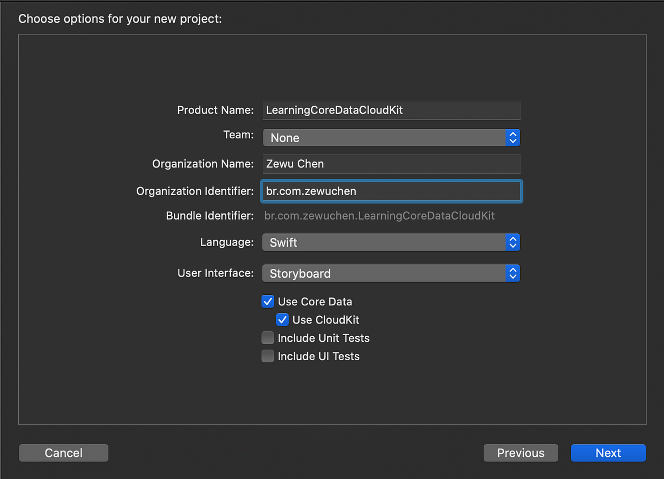Enable Include Unit Tests
664x479 pixels.
[268, 337]
